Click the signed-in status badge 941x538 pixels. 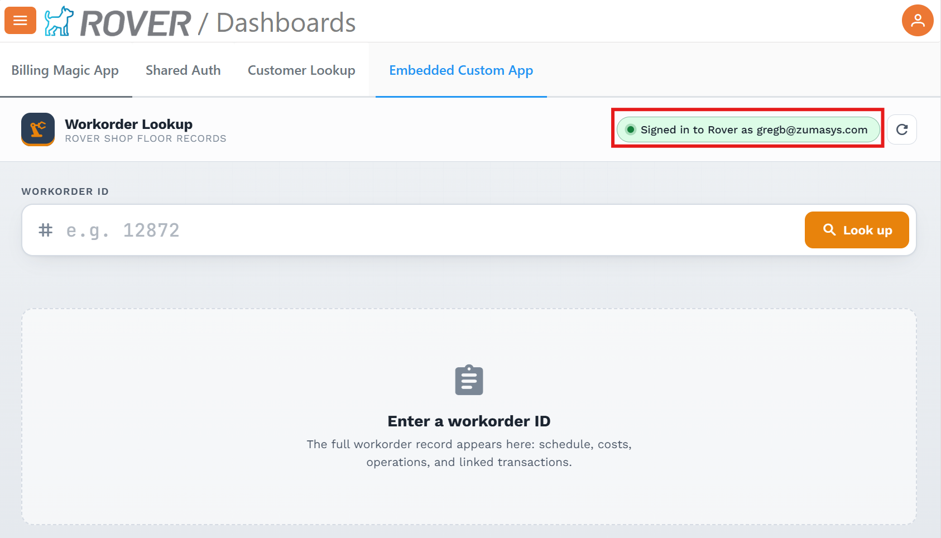(748, 129)
